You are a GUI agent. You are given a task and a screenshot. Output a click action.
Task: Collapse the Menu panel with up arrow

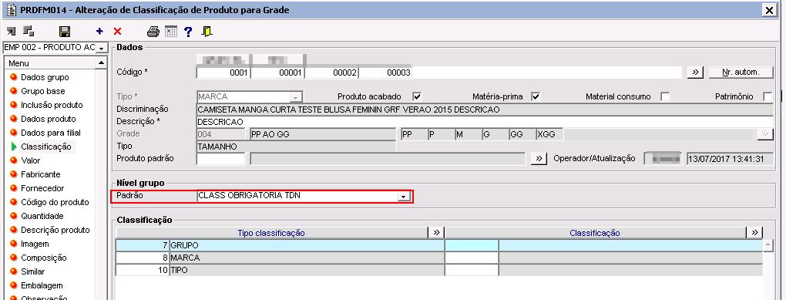point(101,63)
